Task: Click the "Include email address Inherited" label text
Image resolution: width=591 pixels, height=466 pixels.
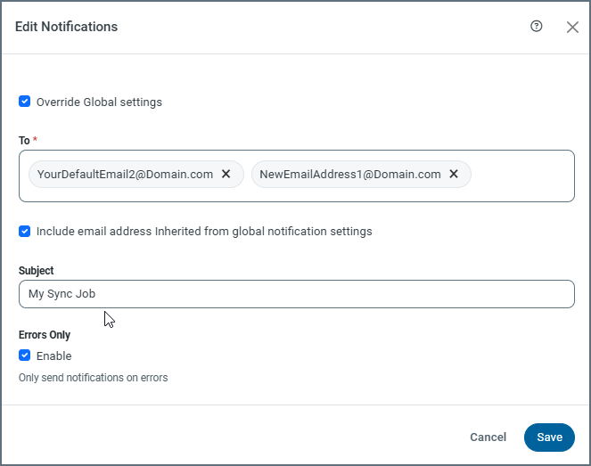Action: coord(204,232)
